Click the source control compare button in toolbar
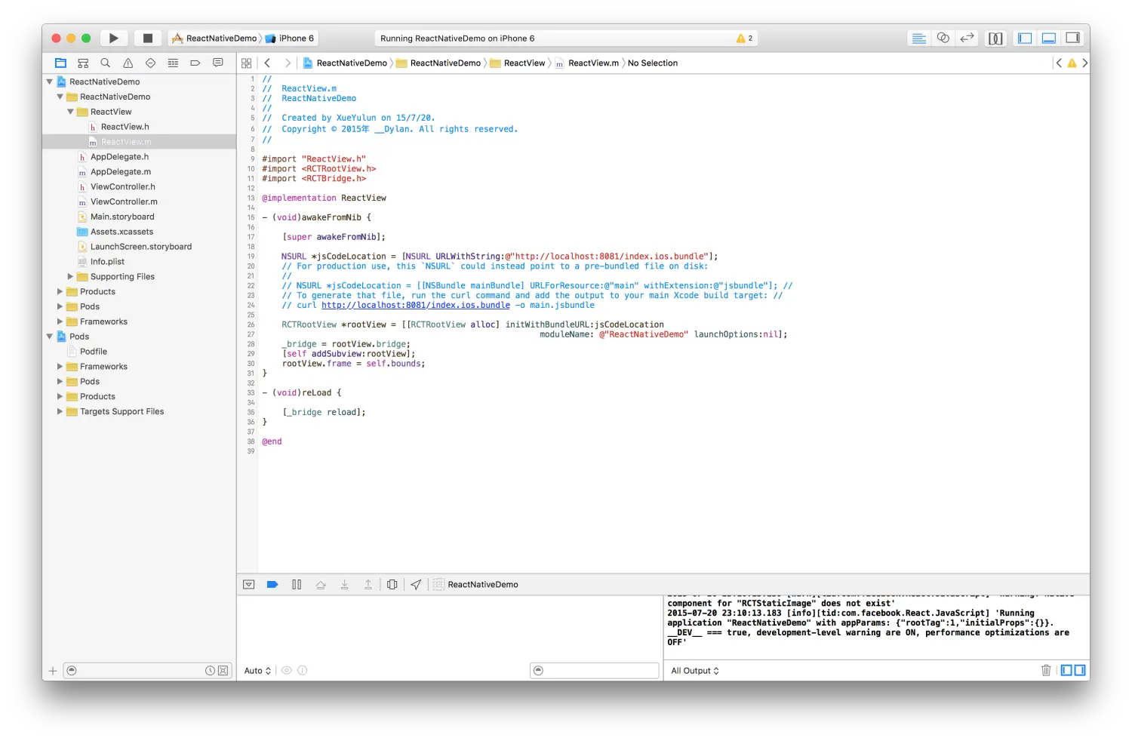 tap(996, 38)
